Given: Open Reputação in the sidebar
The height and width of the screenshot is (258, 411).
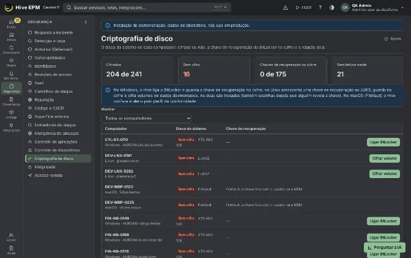Looking at the screenshot, I should [x=58, y=99].
